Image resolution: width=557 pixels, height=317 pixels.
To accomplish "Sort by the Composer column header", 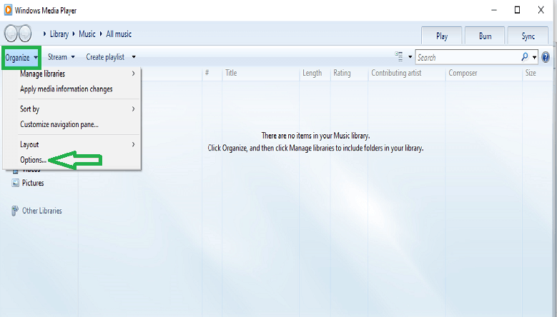I will (484, 73).
